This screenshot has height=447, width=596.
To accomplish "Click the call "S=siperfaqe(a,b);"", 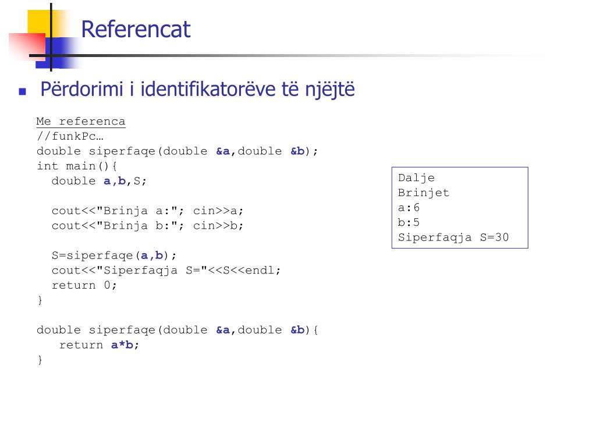I will tap(114, 256).
